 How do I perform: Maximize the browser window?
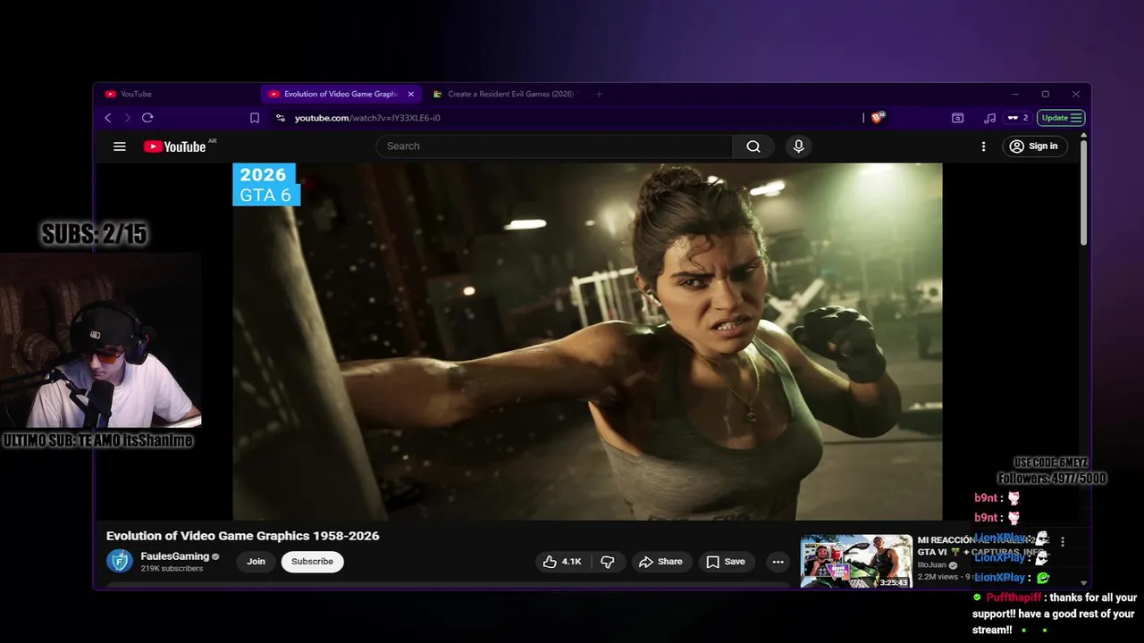click(1045, 94)
